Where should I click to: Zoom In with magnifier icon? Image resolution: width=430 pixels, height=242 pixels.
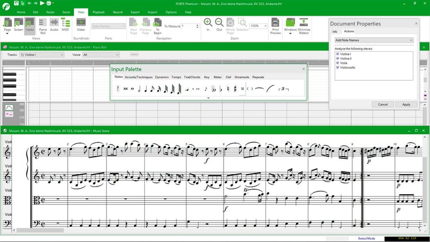(208, 24)
